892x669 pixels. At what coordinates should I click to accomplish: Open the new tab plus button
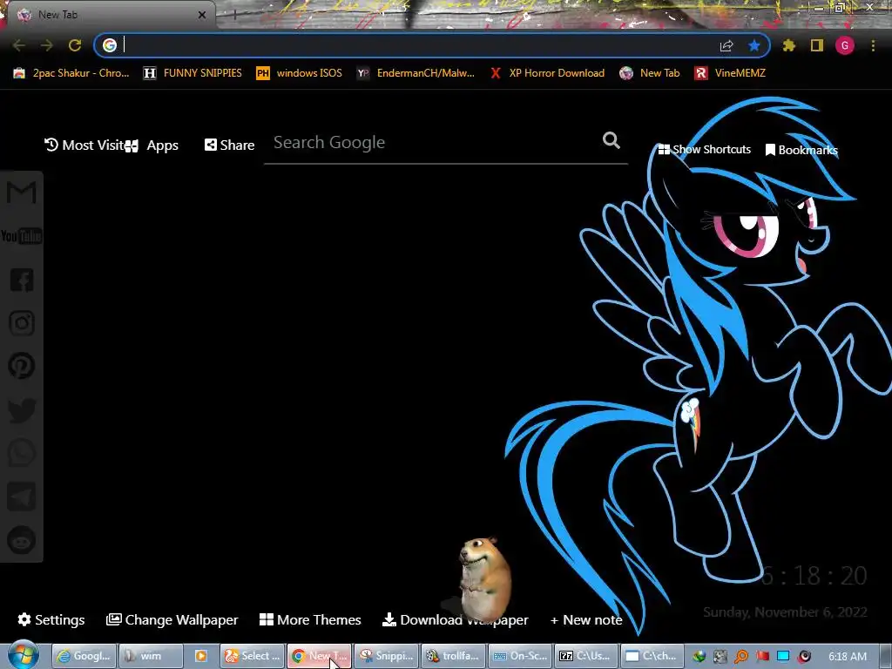point(234,15)
